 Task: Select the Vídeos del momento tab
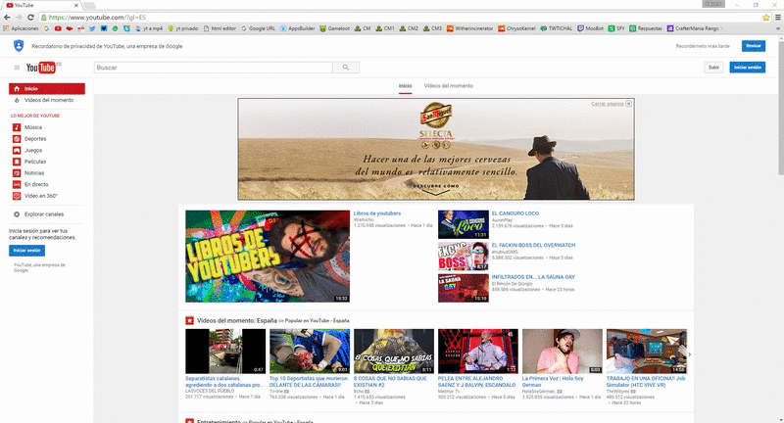pyautogui.click(x=449, y=86)
